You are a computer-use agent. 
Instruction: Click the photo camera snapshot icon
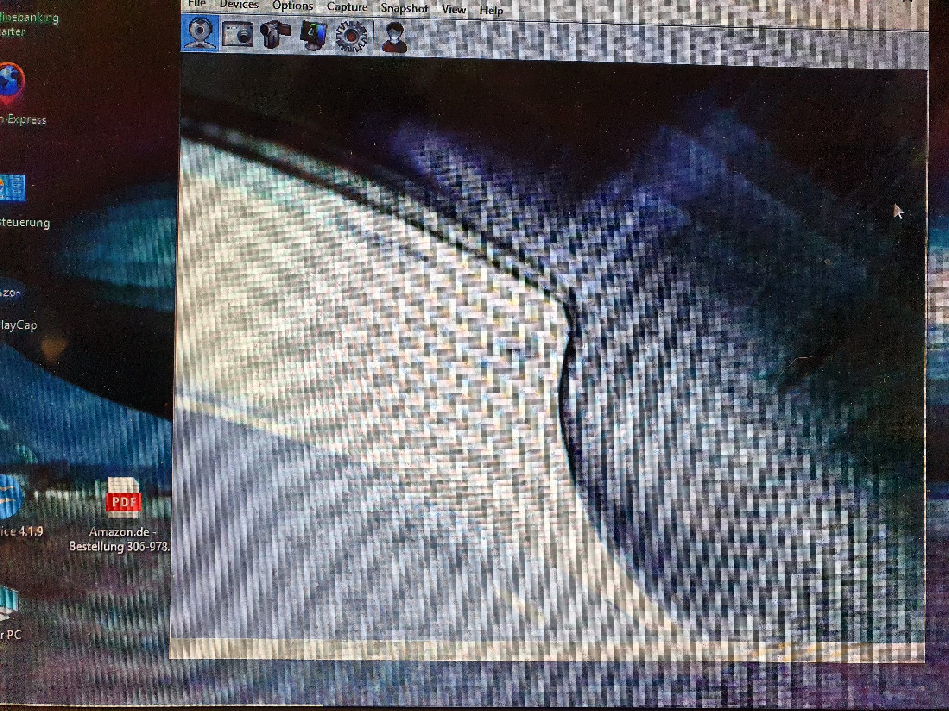[x=237, y=34]
